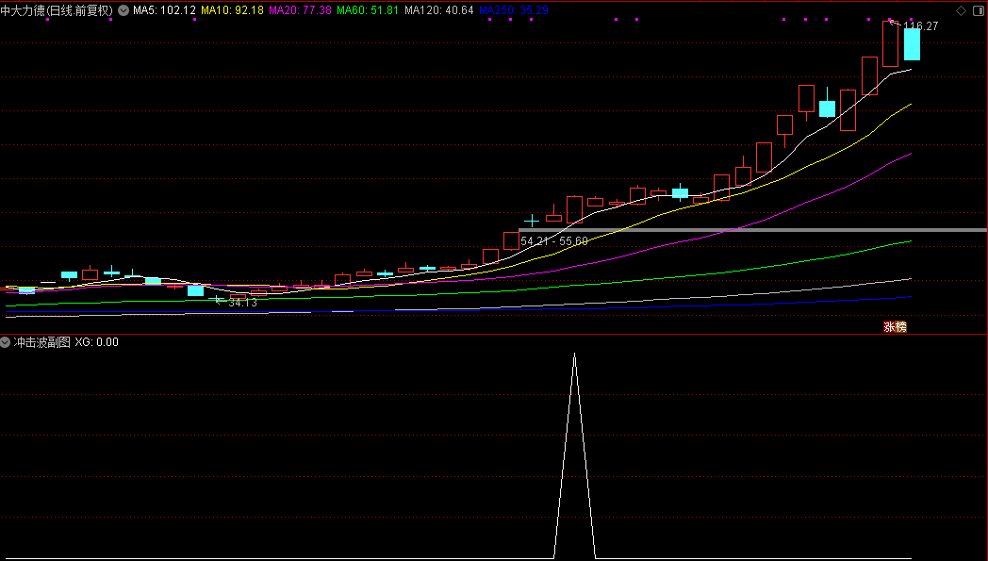Image resolution: width=988 pixels, height=561 pixels.
Task: Click the 34.13 low price label
Action: pyautogui.click(x=242, y=303)
